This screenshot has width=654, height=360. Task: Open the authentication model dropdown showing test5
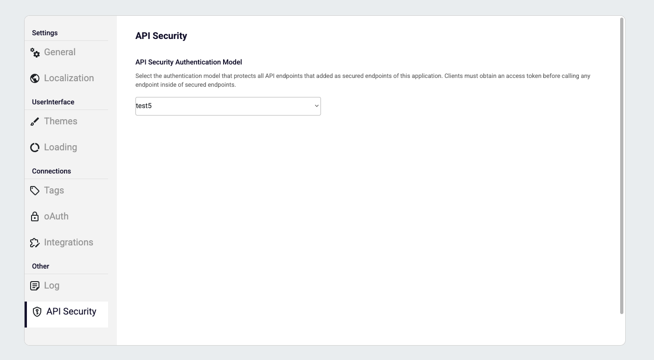(x=228, y=106)
